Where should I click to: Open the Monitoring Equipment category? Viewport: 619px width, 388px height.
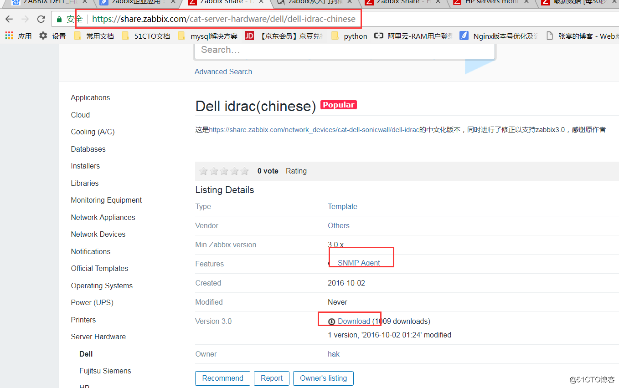pos(106,200)
